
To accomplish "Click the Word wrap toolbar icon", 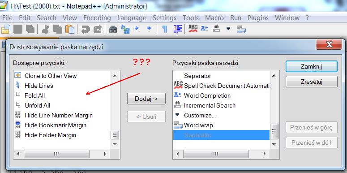I will click(x=241, y=29).
